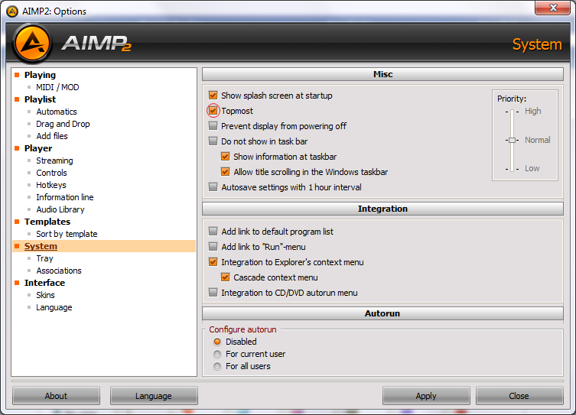
Task: Go to Drag and Drop settings
Action: (63, 124)
